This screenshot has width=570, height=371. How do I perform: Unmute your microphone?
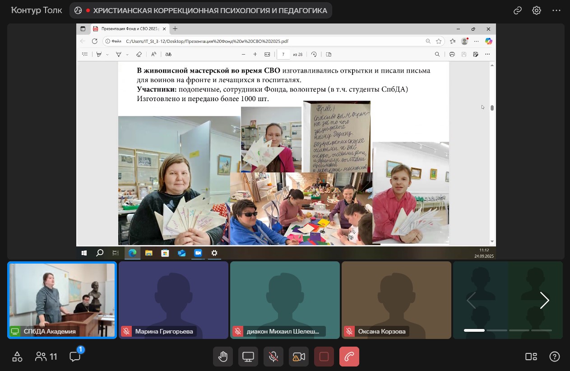point(273,357)
